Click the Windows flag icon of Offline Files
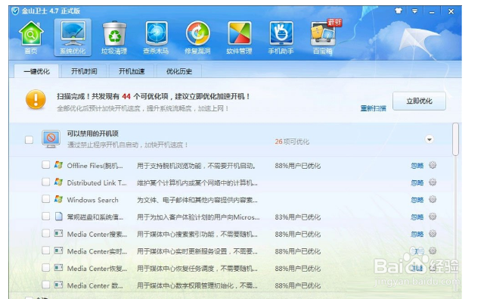This screenshot has width=487, height=299. tap(58, 165)
